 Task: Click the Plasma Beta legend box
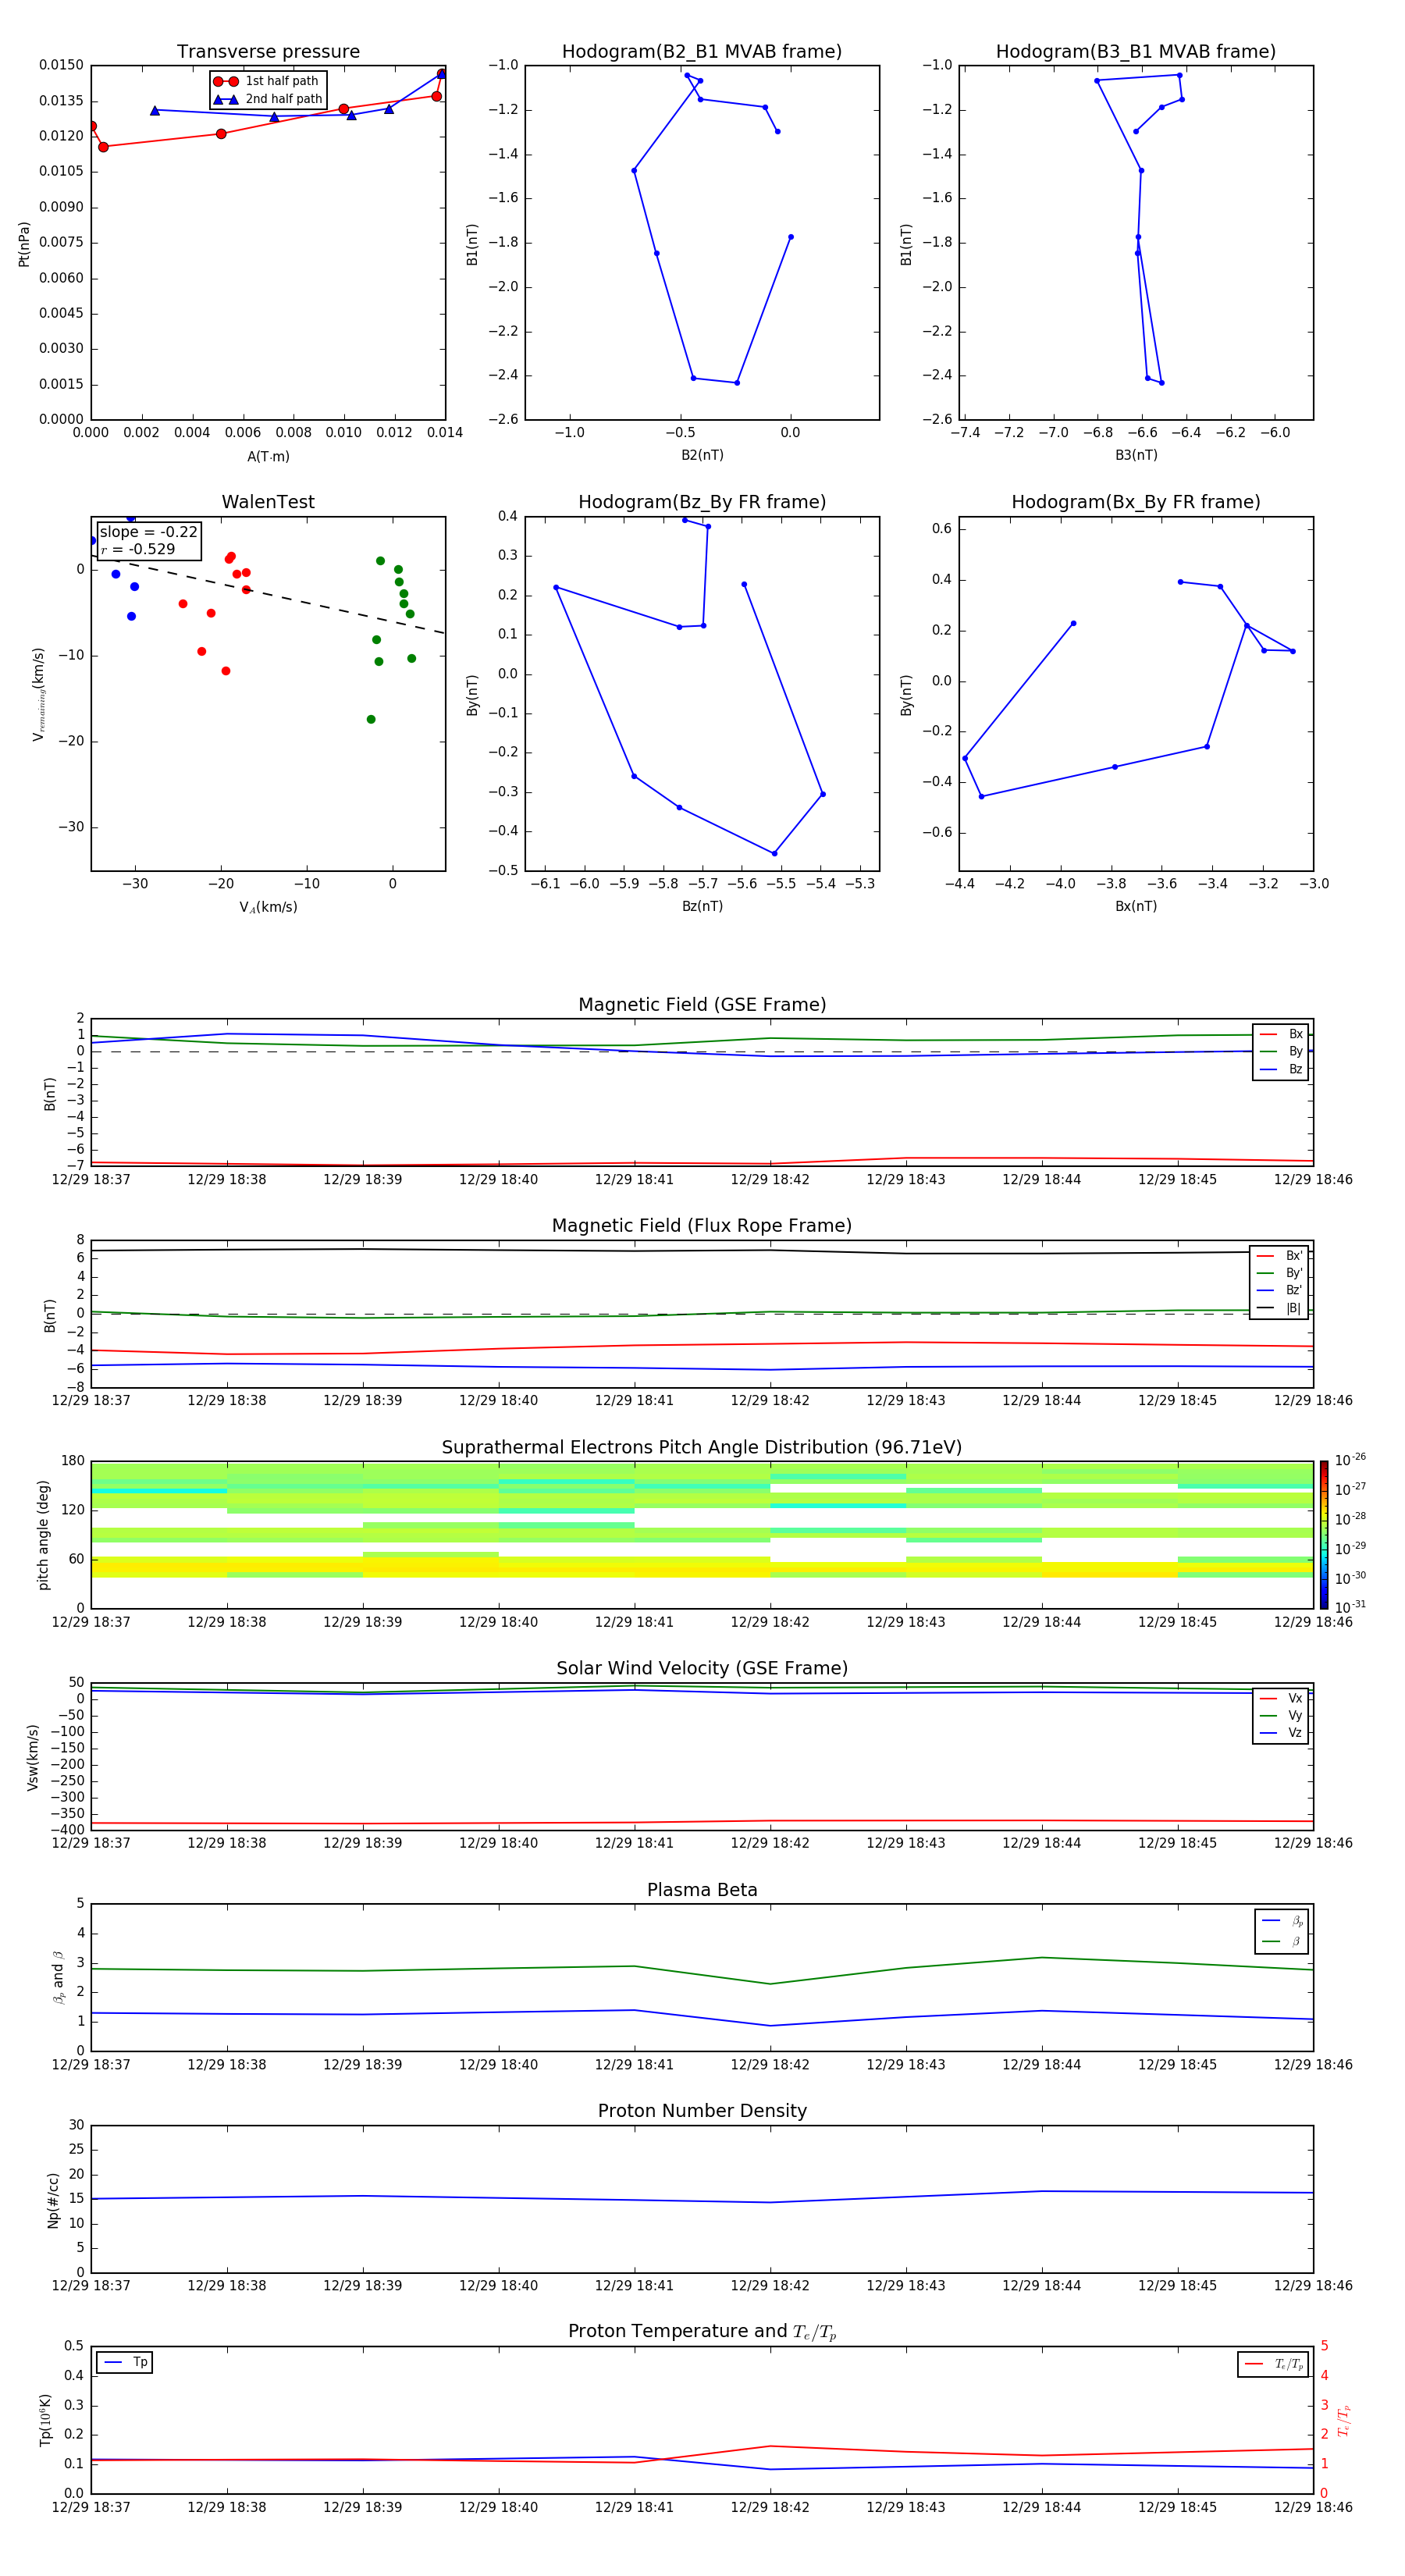(1281, 1931)
